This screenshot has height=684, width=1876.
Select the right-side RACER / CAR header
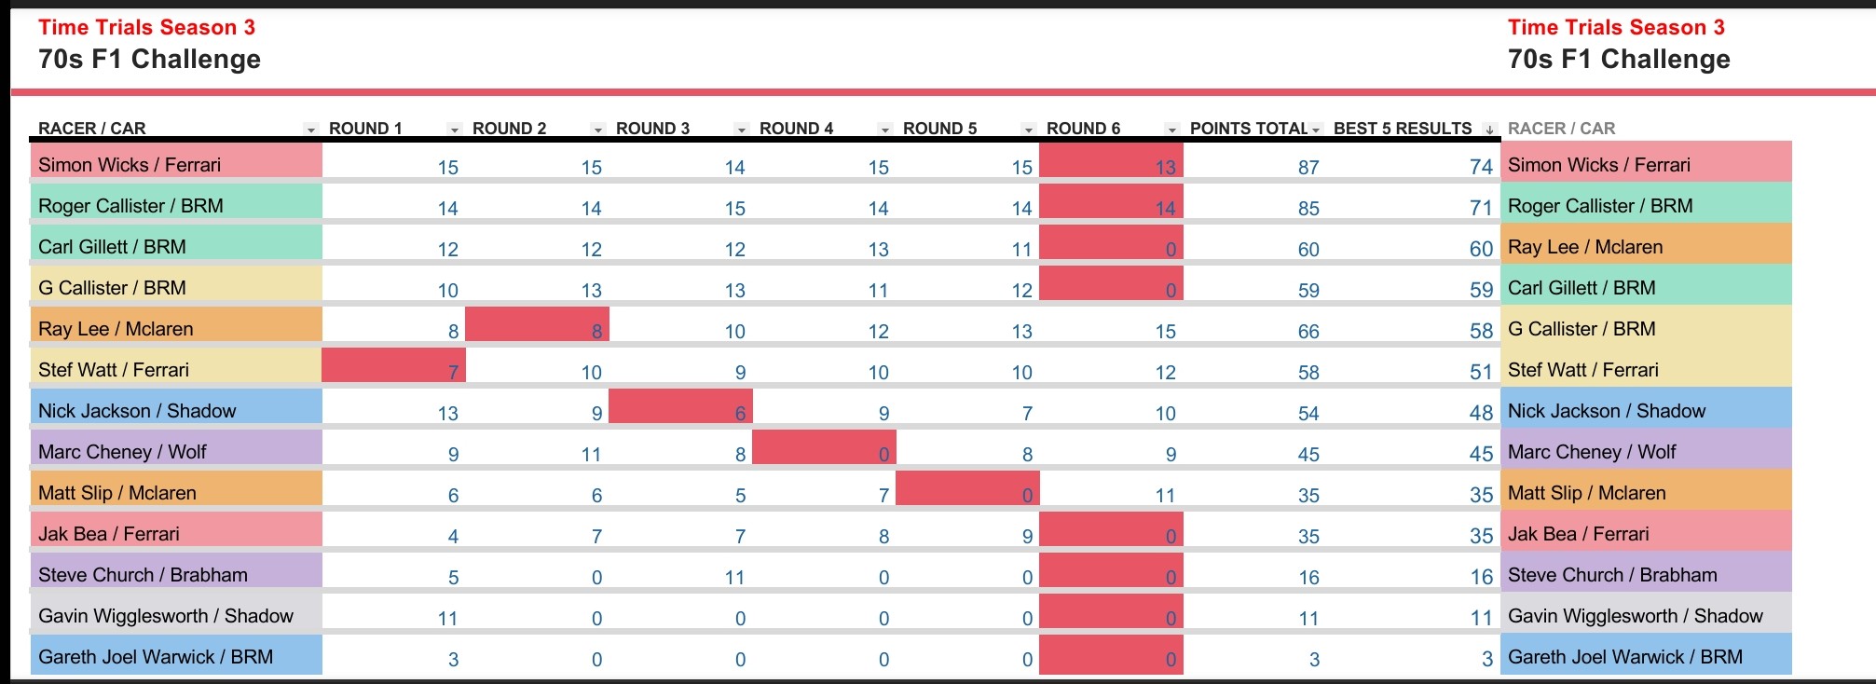coord(1561,129)
